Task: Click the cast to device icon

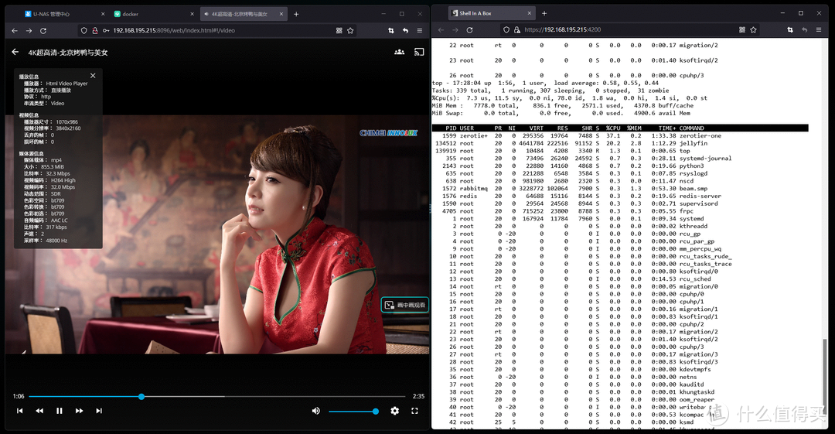Action: coord(419,52)
